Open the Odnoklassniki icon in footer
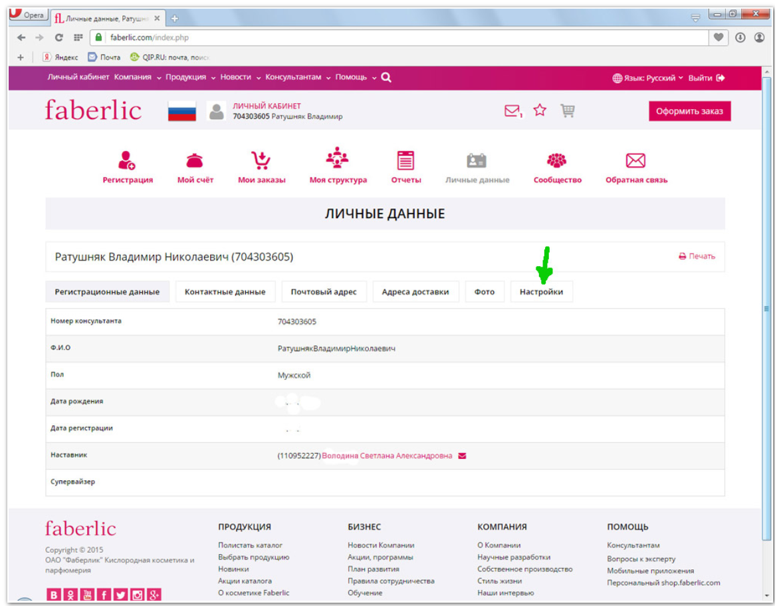 [70, 595]
